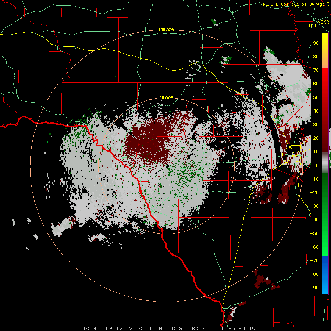
Task: Click the -60 value on velocity scale
Action: pos(314,247)
